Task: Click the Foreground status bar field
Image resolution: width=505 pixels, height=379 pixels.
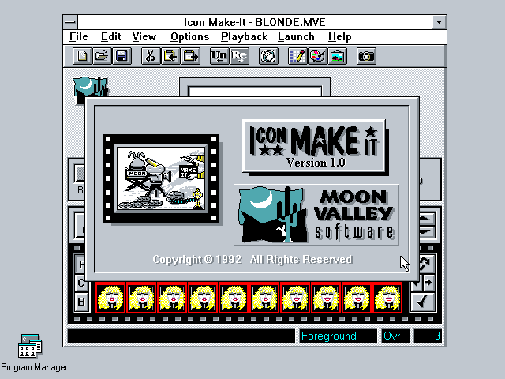Action: point(338,336)
